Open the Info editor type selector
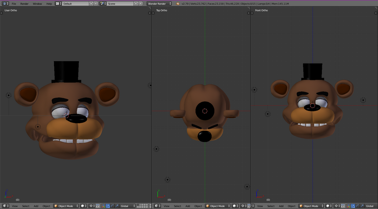Screen dimensions: 378x209 click(5, 4)
